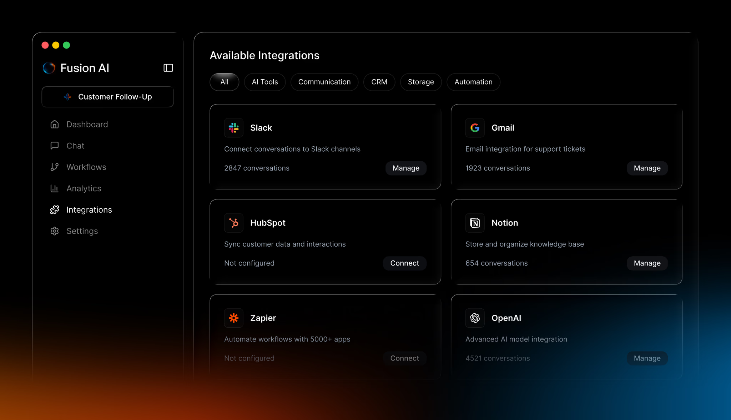Screen dimensions: 731x420
Task: Click the green window maximize dot
Action: coord(66,45)
